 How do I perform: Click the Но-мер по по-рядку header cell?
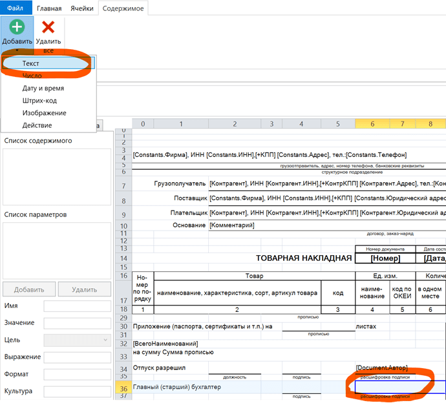point(143,288)
